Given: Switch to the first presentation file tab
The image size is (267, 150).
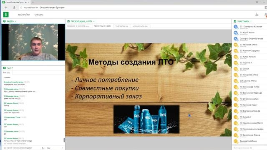Looking at the screenshot, I should [x=78, y=26].
